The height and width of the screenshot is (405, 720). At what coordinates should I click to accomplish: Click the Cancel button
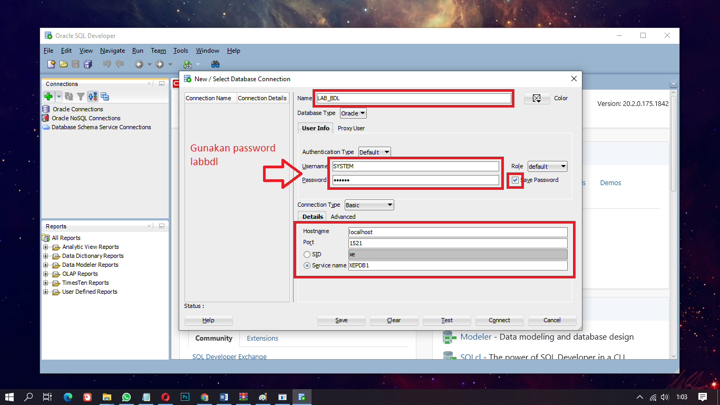(552, 320)
